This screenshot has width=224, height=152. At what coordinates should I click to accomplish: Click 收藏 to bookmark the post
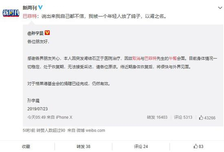26,146
